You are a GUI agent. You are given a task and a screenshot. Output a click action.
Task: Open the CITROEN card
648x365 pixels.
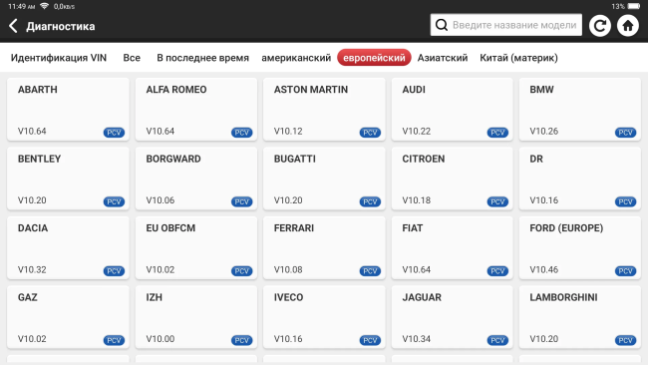pyautogui.click(x=453, y=179)
